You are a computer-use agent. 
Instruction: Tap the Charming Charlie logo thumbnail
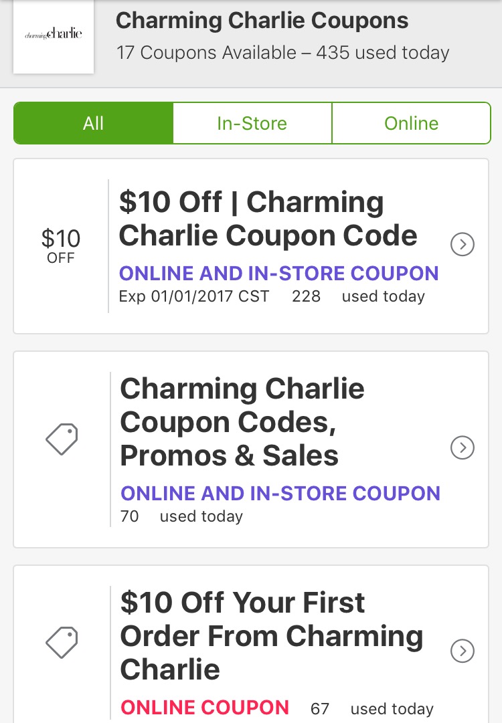tap(54, 36)
